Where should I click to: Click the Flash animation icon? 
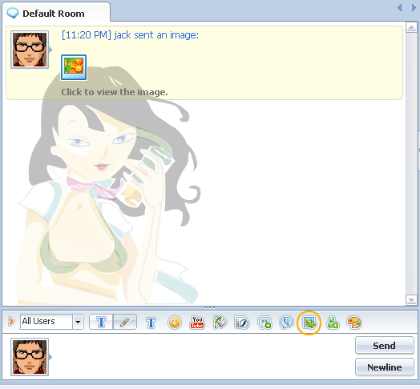(x=242, y=323)
